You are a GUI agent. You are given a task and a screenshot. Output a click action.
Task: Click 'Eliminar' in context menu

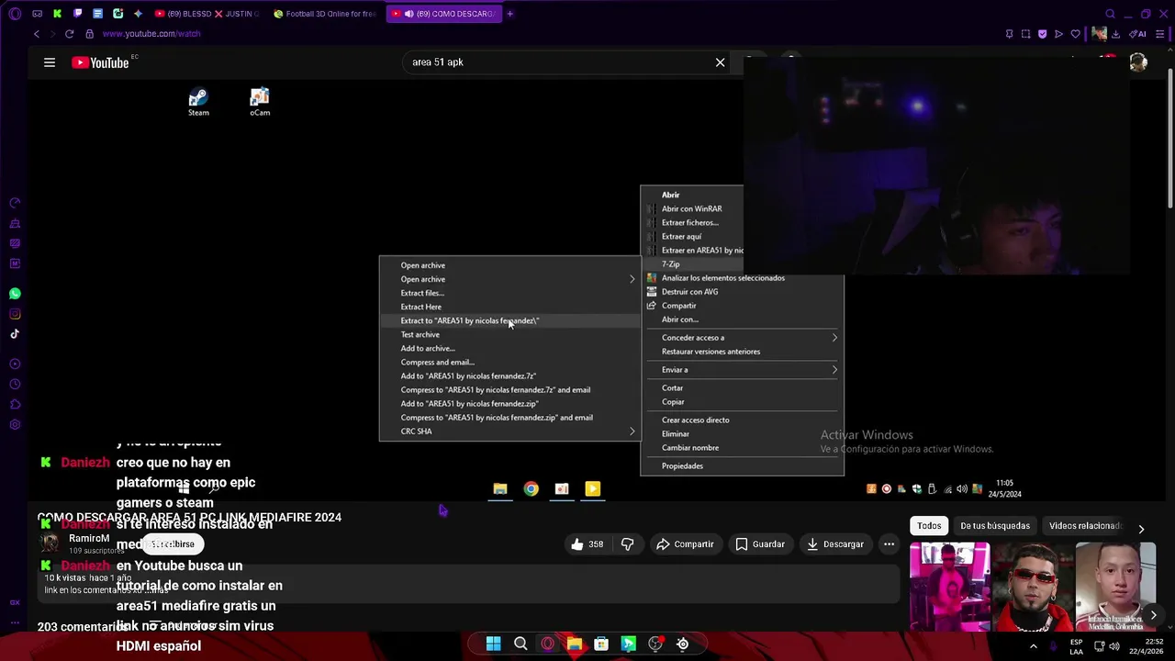coord(742,434)
